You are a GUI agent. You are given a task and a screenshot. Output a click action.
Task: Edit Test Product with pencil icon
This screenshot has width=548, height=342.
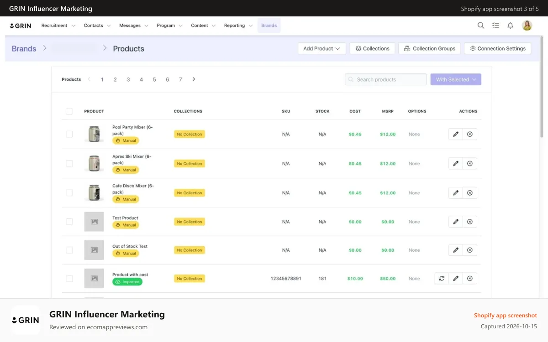coord(456,222)
